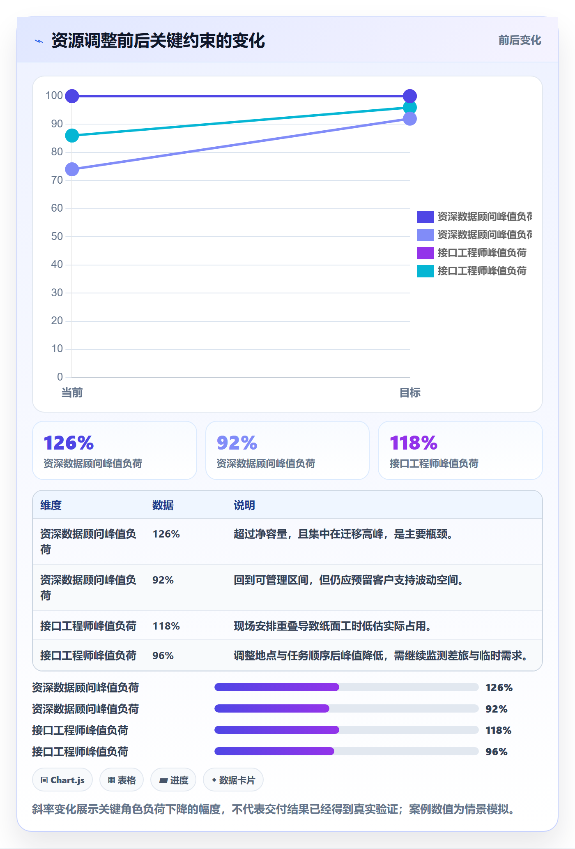Screen dimensions: 575x849
Task: Click the 数据 table column header
Action: (x=163, y=505)
